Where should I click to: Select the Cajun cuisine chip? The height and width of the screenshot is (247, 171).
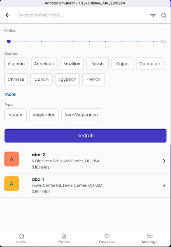(x=122, y=64)
